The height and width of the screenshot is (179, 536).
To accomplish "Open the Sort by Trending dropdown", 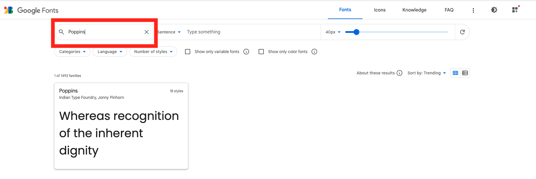I will point(427,73).
